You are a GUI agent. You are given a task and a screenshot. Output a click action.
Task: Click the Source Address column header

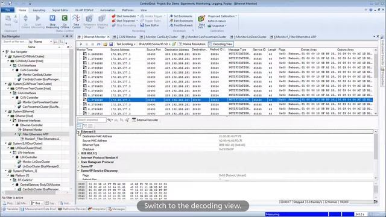coord(120,49)
